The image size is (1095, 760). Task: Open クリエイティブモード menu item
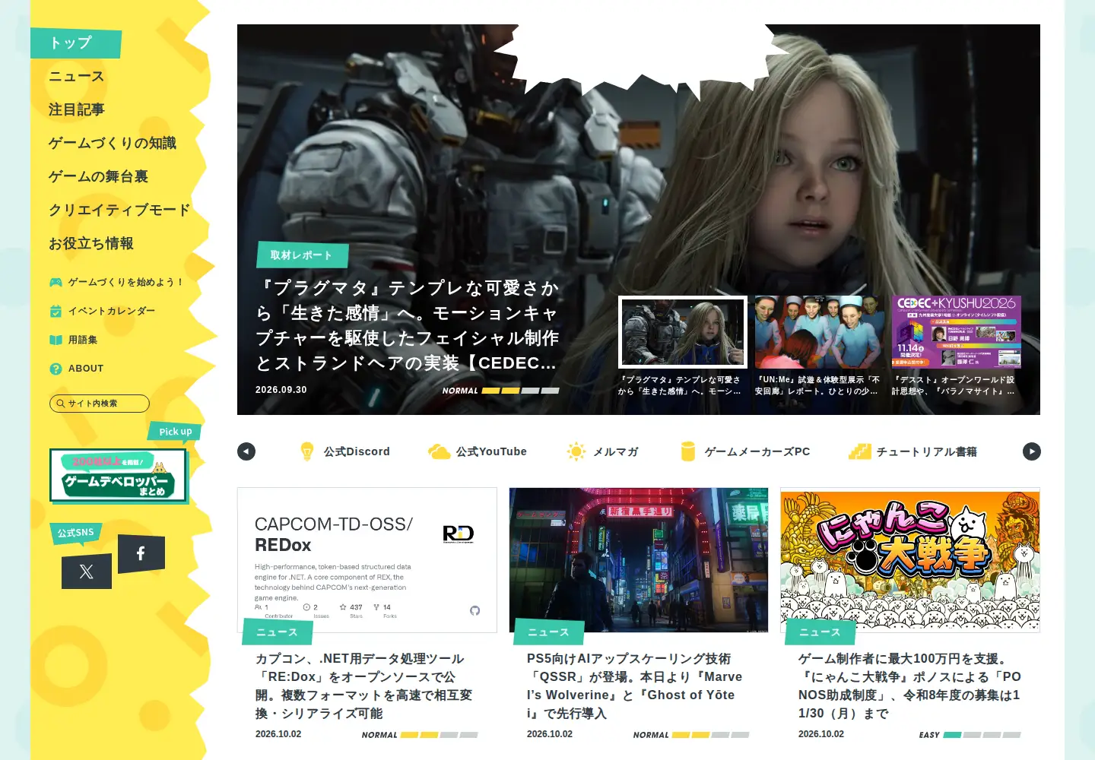coord(119,210)
